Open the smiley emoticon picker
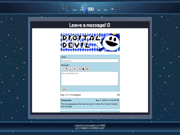 [87, 69]
